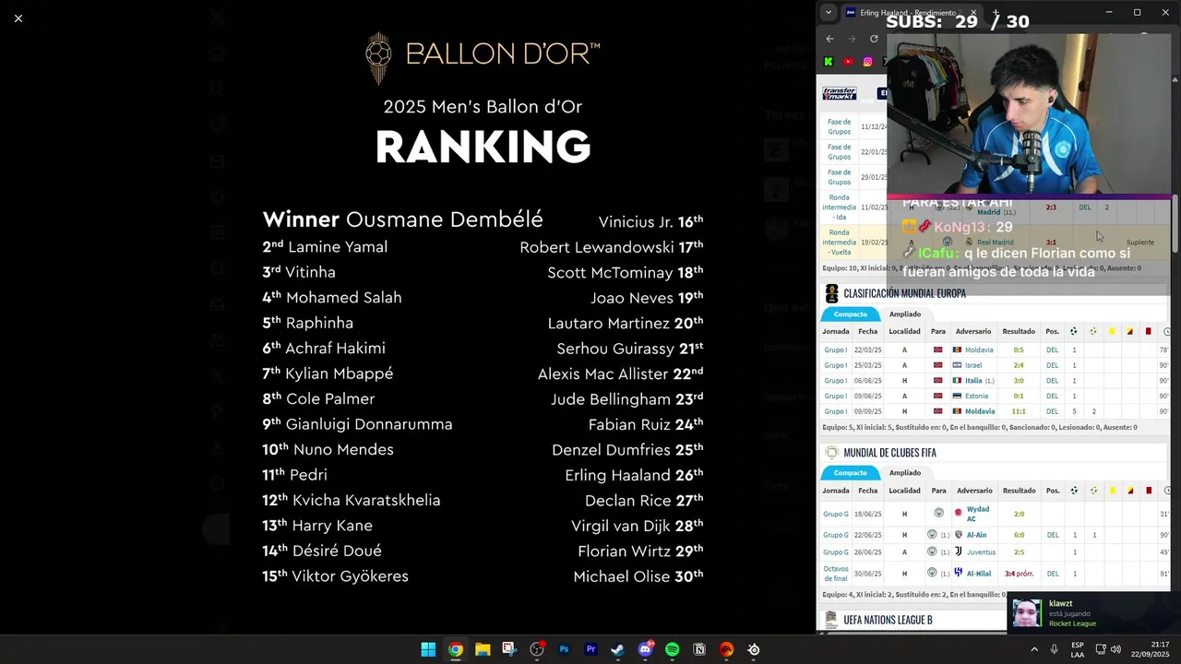
Task: Close the Erling Haaland browser tab
Action: coord(972,13)
